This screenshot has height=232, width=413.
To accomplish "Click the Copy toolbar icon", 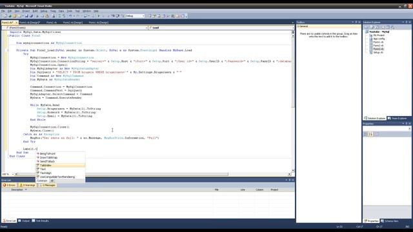I will [x=42, y=16].
